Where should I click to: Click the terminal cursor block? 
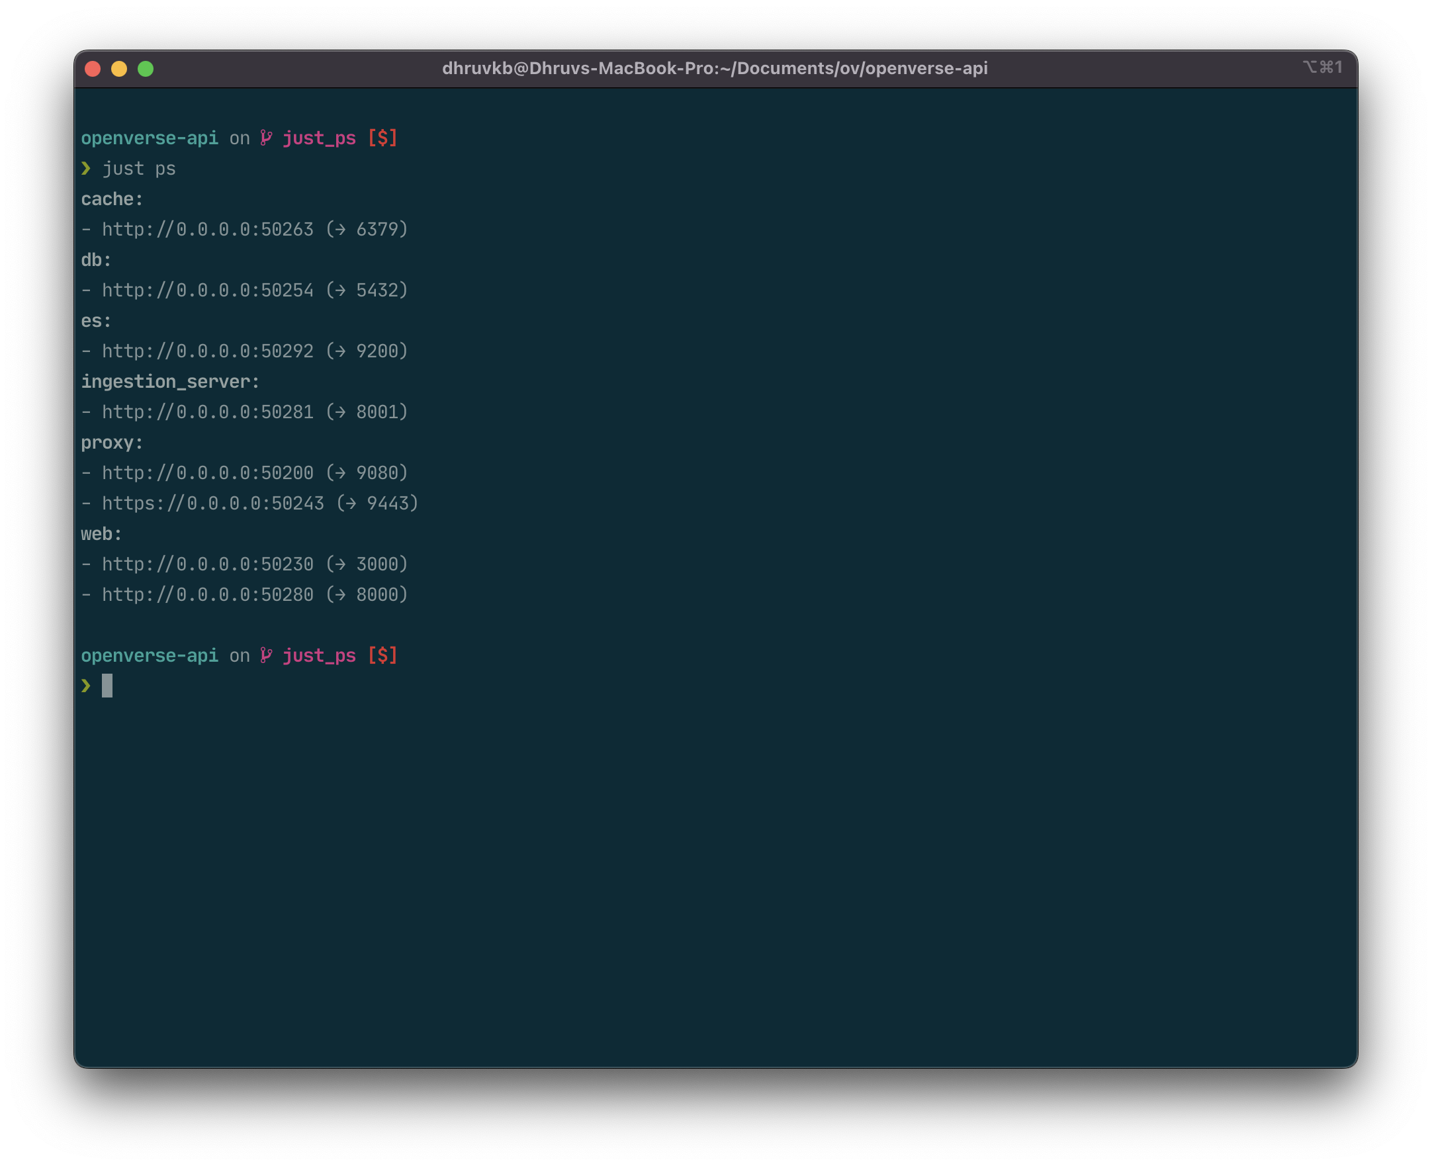(x=107, y=686)
